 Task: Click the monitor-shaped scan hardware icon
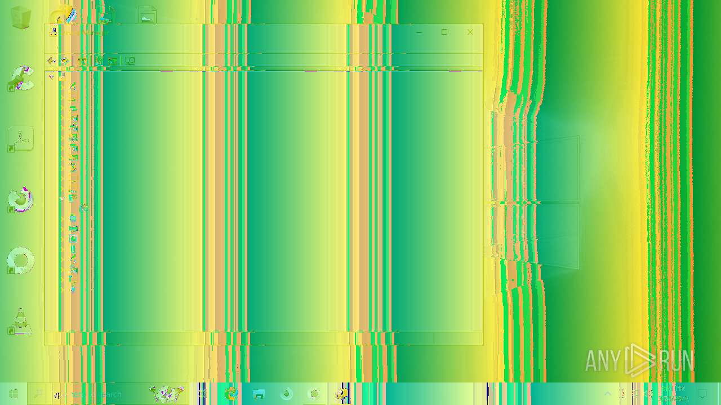coord(130,61)
